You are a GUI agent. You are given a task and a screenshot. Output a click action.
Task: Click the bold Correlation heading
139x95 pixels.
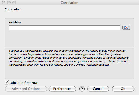(x=12, y=9)
